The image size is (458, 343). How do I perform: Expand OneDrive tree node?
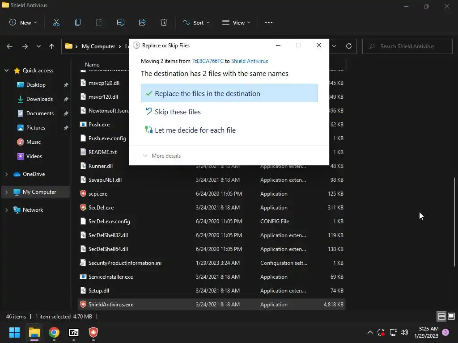click(6, 174)
